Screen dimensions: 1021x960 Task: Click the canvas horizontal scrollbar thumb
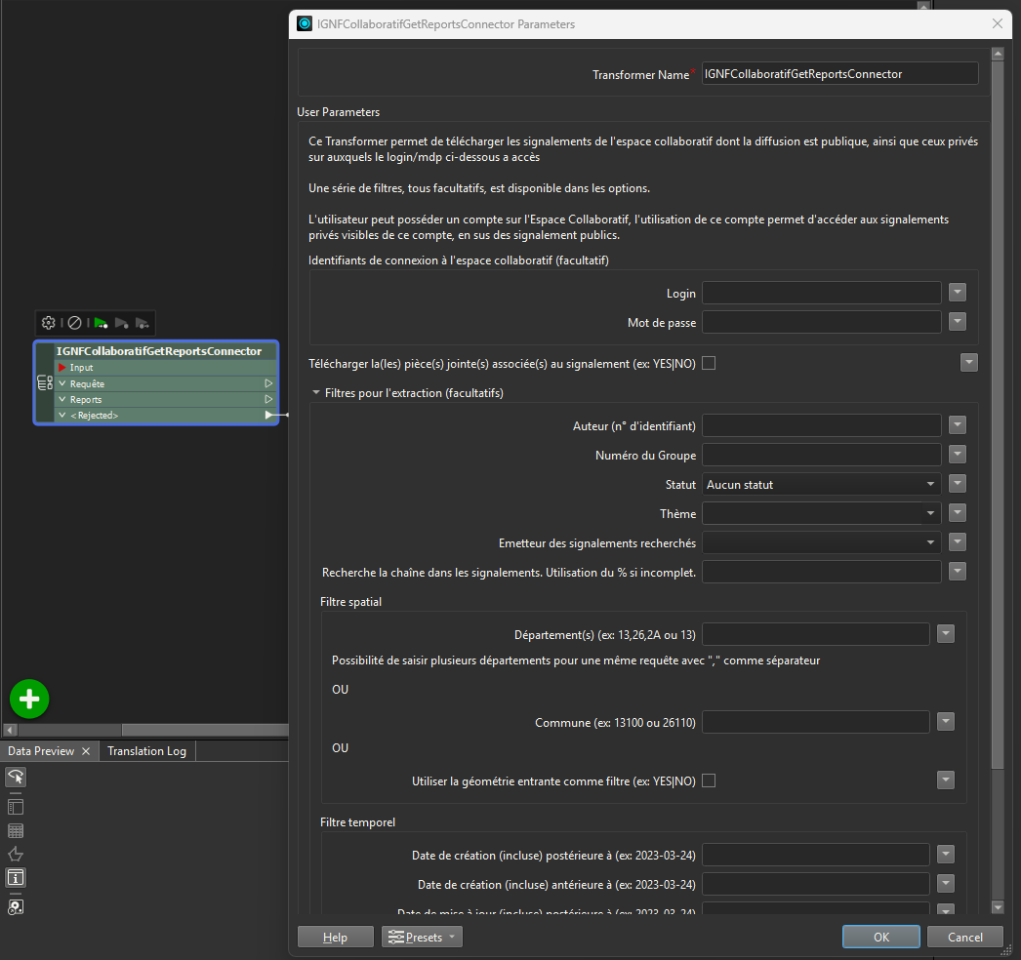tap(204, 731)
